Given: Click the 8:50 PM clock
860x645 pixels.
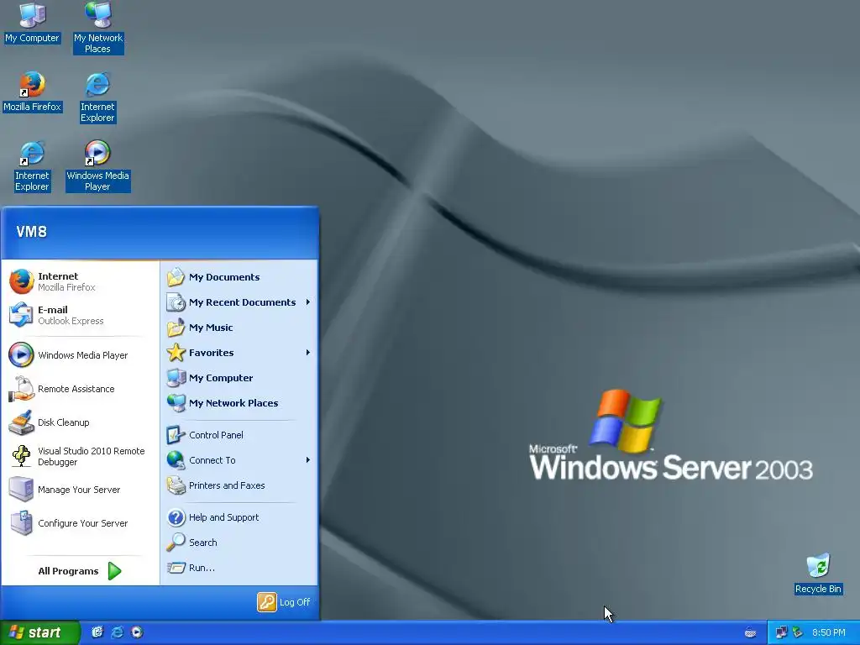Looking at the screenshot, I should 829,632.
